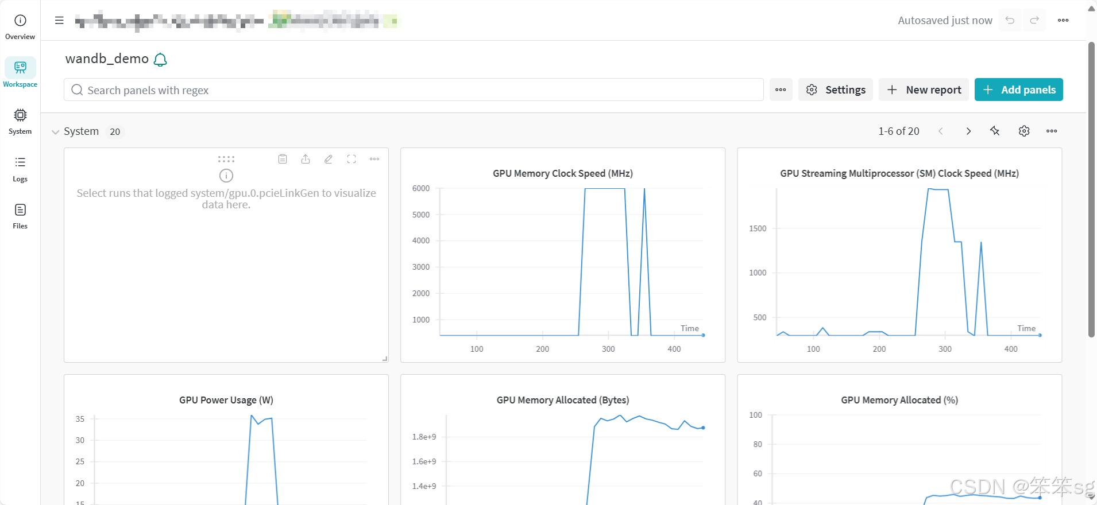This screenshot has height=505, width=1097.
Task: Click the GPU SM Clock Speed chart
Action: (x=899, y=255)
